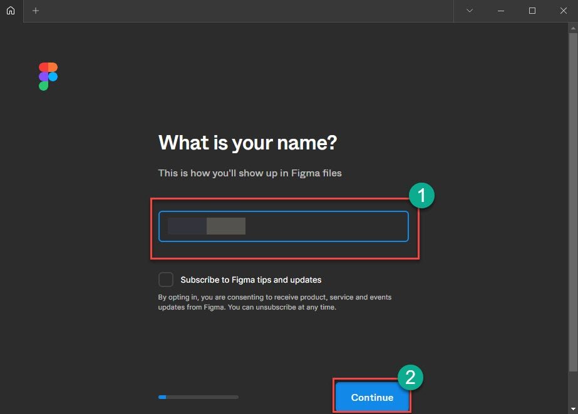The image size is (578, 414).
Task: Minimize the Figma window
Action: [x=500, y=11]
